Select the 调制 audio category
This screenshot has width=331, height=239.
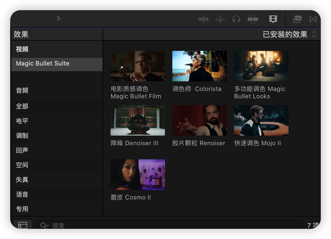click(57, 136)
